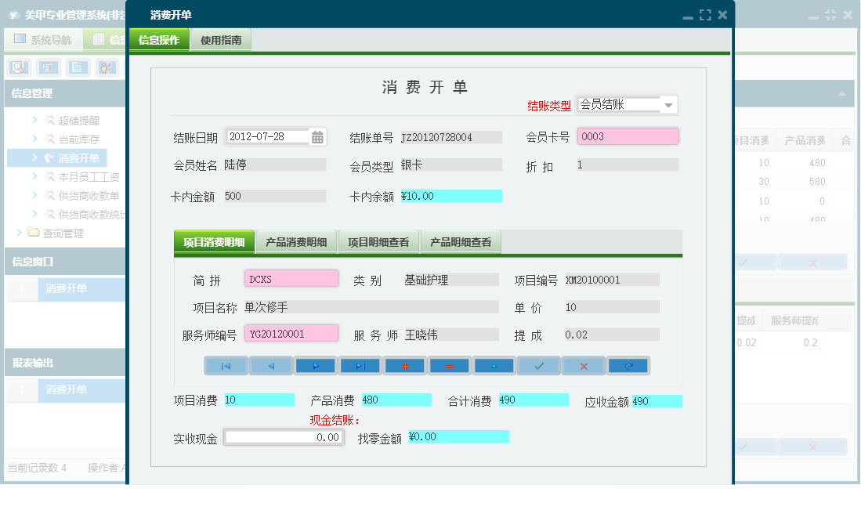Screen dimensions: 861x521
Task: Click the 实收现金 input field
Action: (284, 437)
